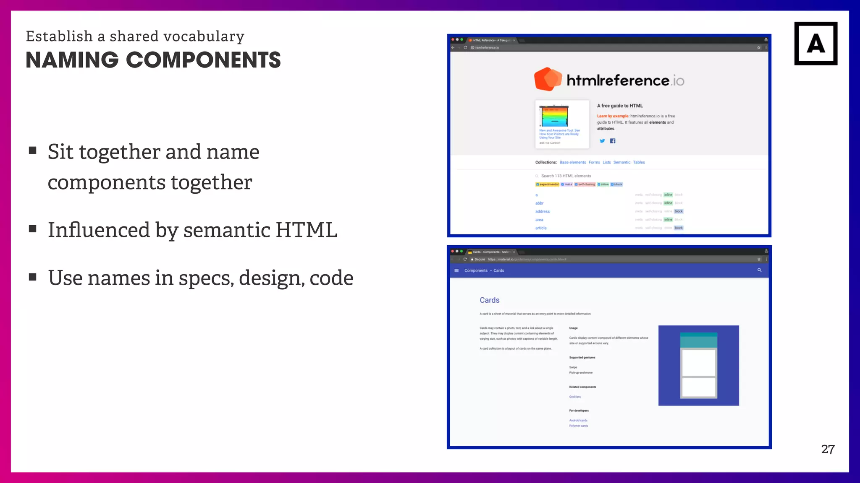Reload the htmlreference.io browser page
860x483 pixels.
(465, 47)
